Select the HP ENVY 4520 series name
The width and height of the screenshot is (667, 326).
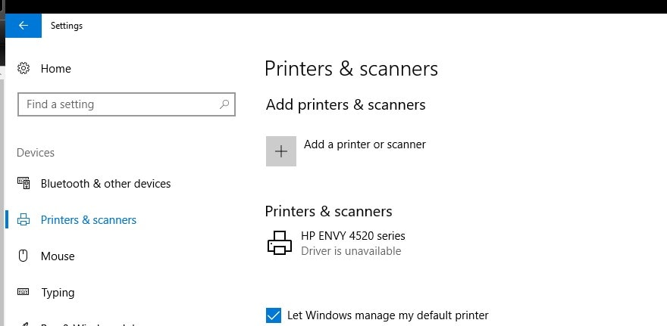pos(352,236)
